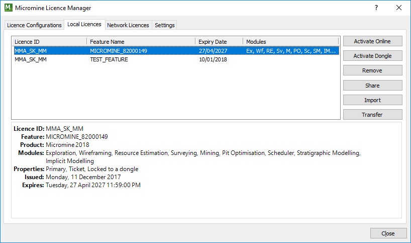Click the Share button
The width and height of the screenshot is (411, 243).
coord(372,86)
